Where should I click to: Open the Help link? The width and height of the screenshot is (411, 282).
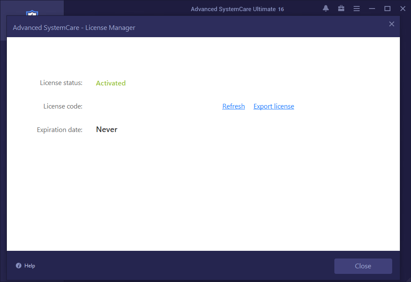coord(30,266)
